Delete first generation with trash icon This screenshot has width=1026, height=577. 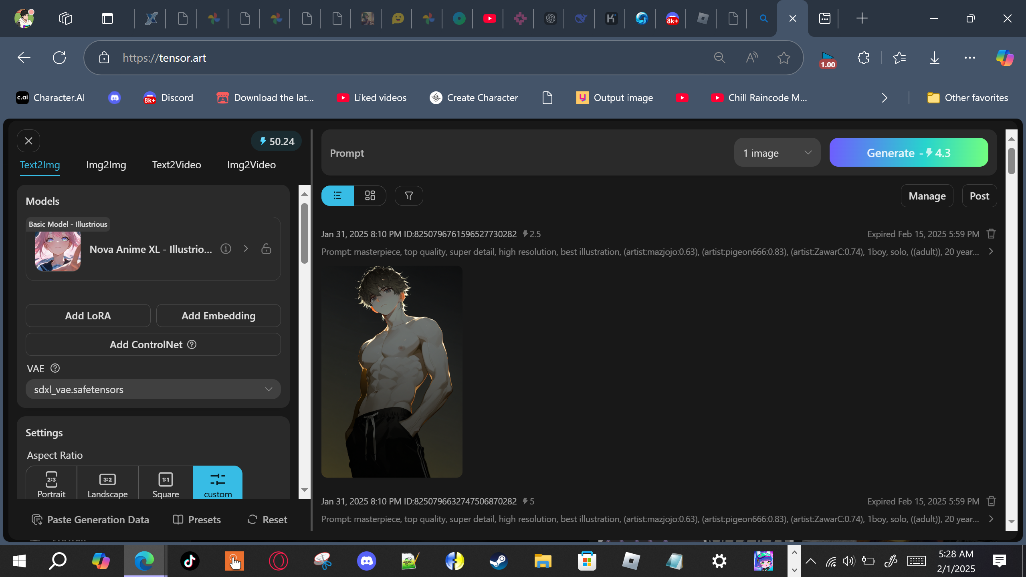coord(991,234)
